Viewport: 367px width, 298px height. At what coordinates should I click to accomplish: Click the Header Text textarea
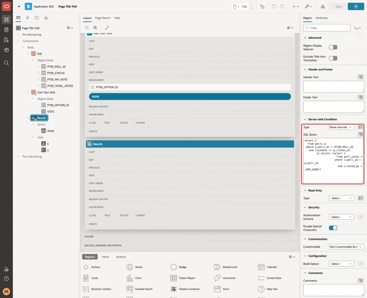pyautogui.click(x=334, y=87)
